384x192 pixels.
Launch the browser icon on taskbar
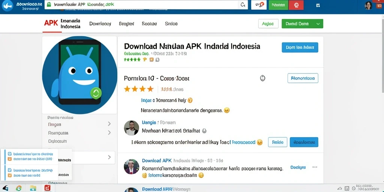point(19,188)
